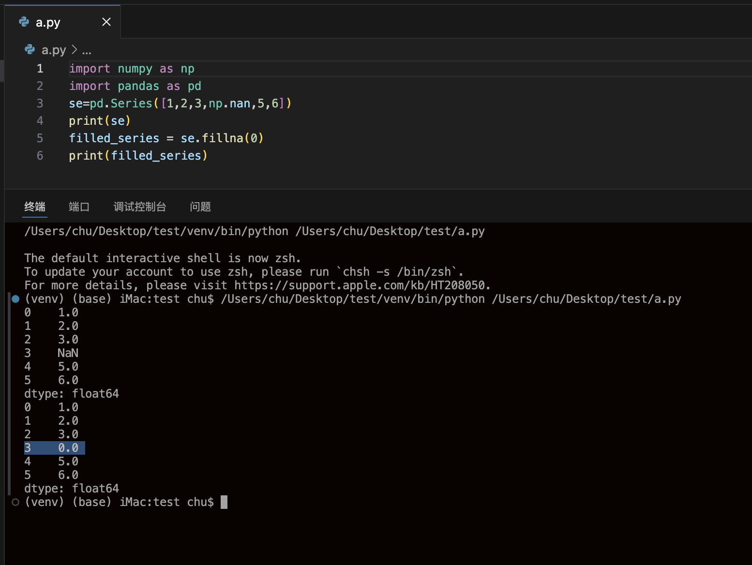Image resolution: width=752 pixels, height=565 pixels.
Task: Click the blue command marker dot in terminal
Action: [x=15, y=299]
